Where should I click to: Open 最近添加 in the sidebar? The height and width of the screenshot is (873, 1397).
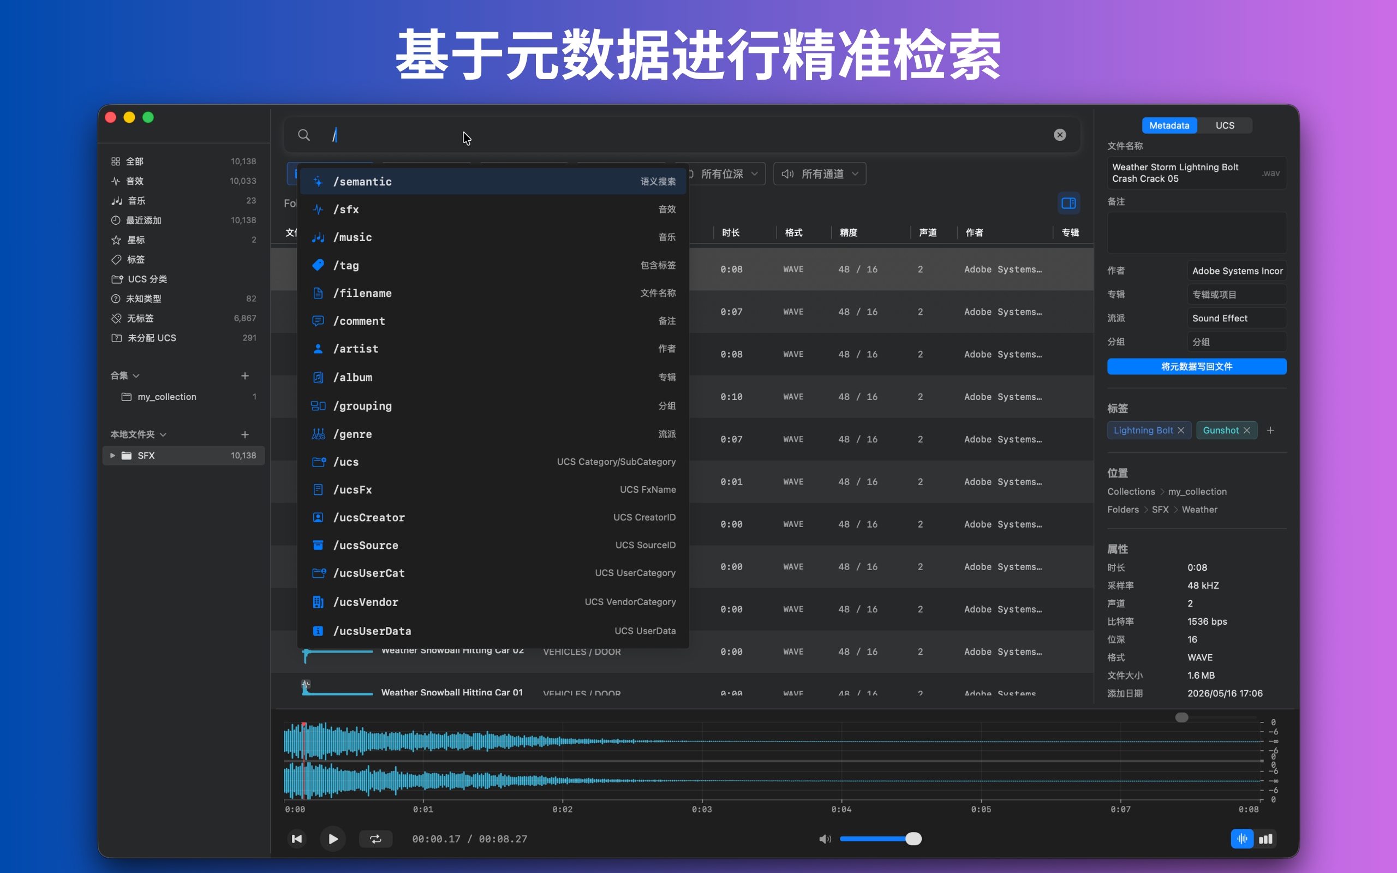pyautogui.click(x=183, y=220)
